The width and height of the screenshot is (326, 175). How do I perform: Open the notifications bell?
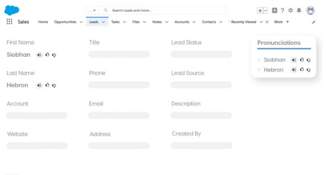point(299,11)
